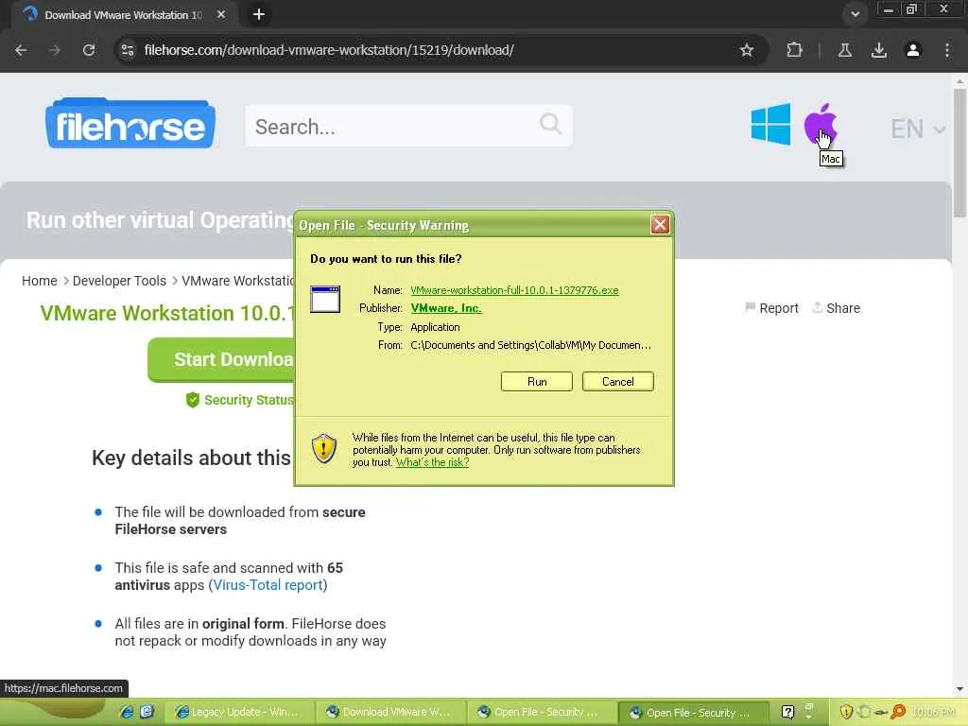Close the Security Warning dialog
The width and height of the screenshot is (968, 726).
659,224
